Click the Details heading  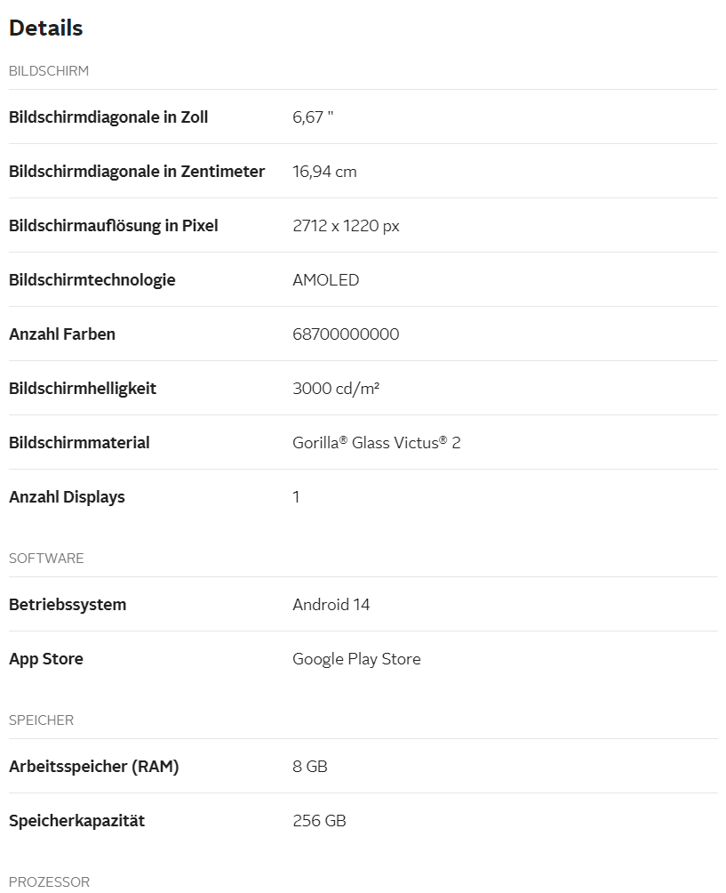point(46,28)
